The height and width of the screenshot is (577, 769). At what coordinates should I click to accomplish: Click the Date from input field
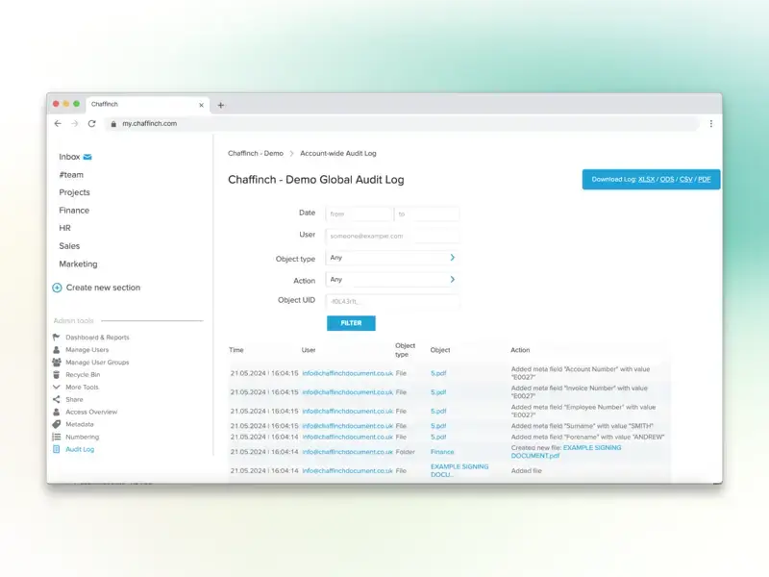(359, 213)
